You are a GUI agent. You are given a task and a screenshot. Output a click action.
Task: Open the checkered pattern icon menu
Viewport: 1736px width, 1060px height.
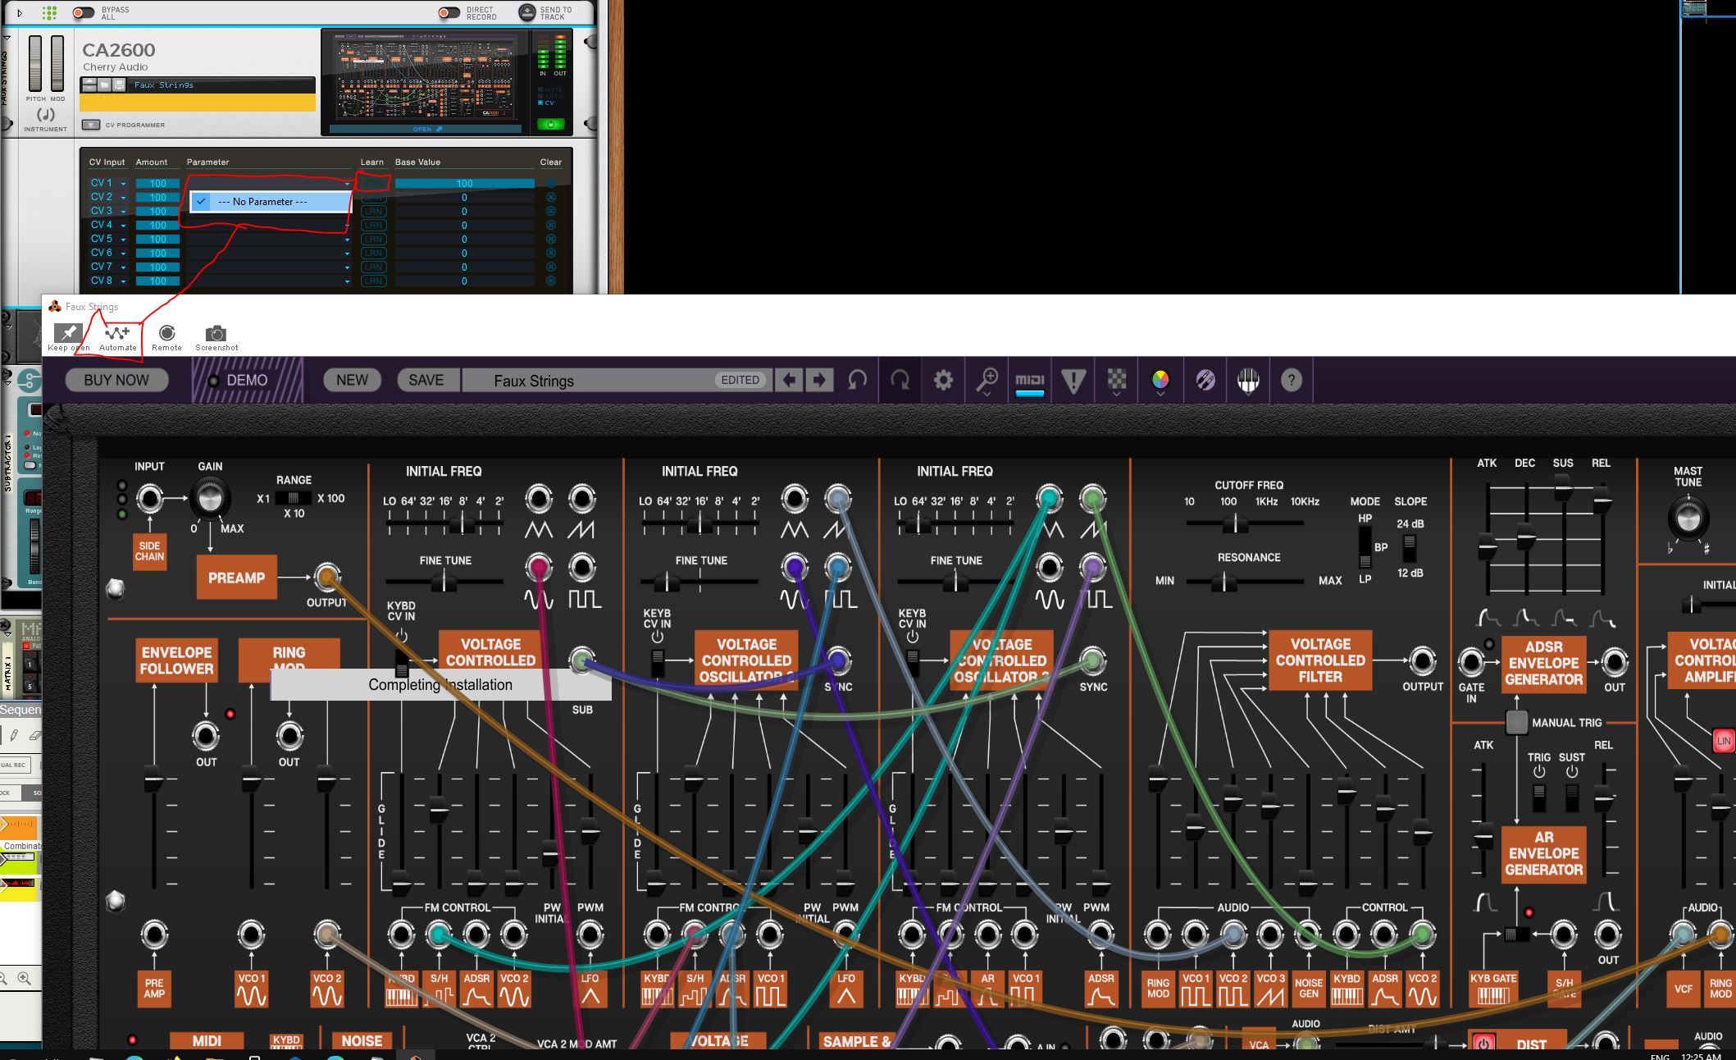click(1117, 380)
